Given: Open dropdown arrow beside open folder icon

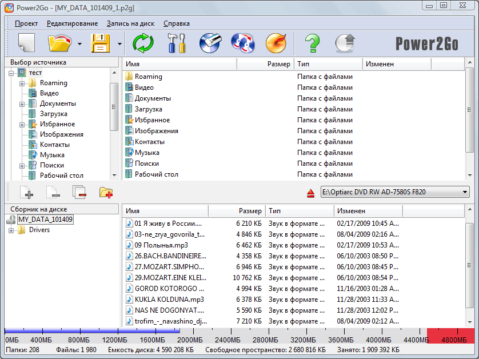Looking at the screenshot, I should 79,44.
